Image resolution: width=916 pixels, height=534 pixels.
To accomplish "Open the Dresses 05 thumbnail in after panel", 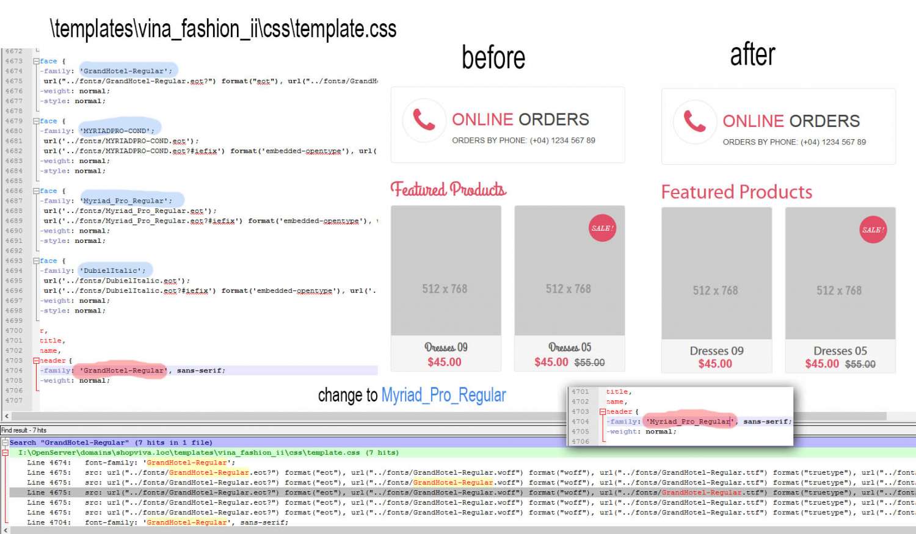I will 840,273.
